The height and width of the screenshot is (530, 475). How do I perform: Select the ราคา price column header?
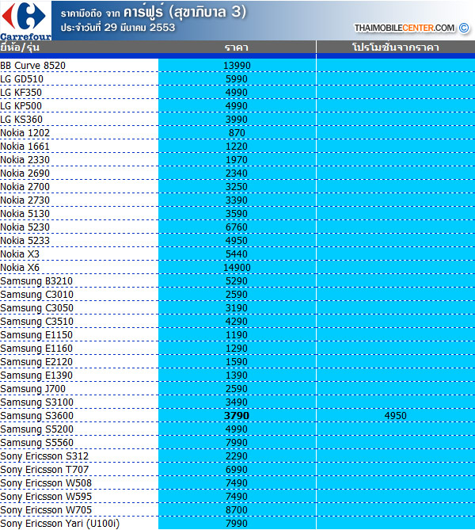click(237, 47)
